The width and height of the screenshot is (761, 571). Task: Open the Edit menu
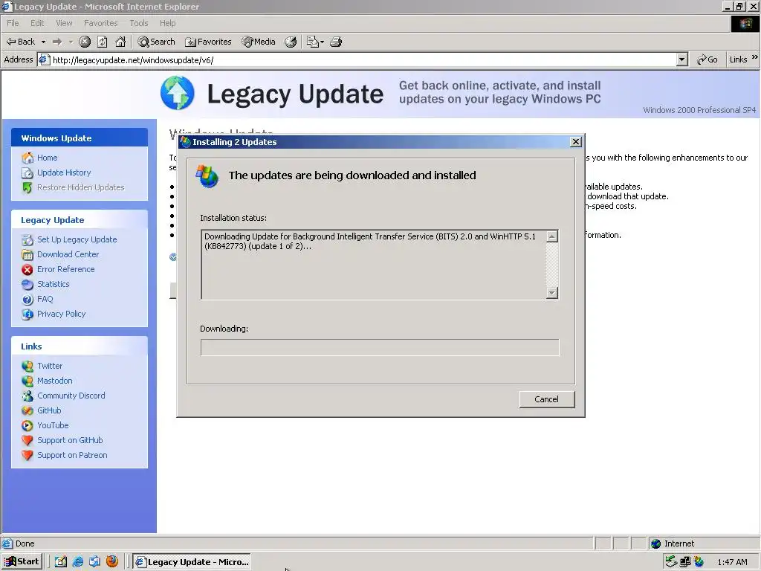[x=37, y=23]
